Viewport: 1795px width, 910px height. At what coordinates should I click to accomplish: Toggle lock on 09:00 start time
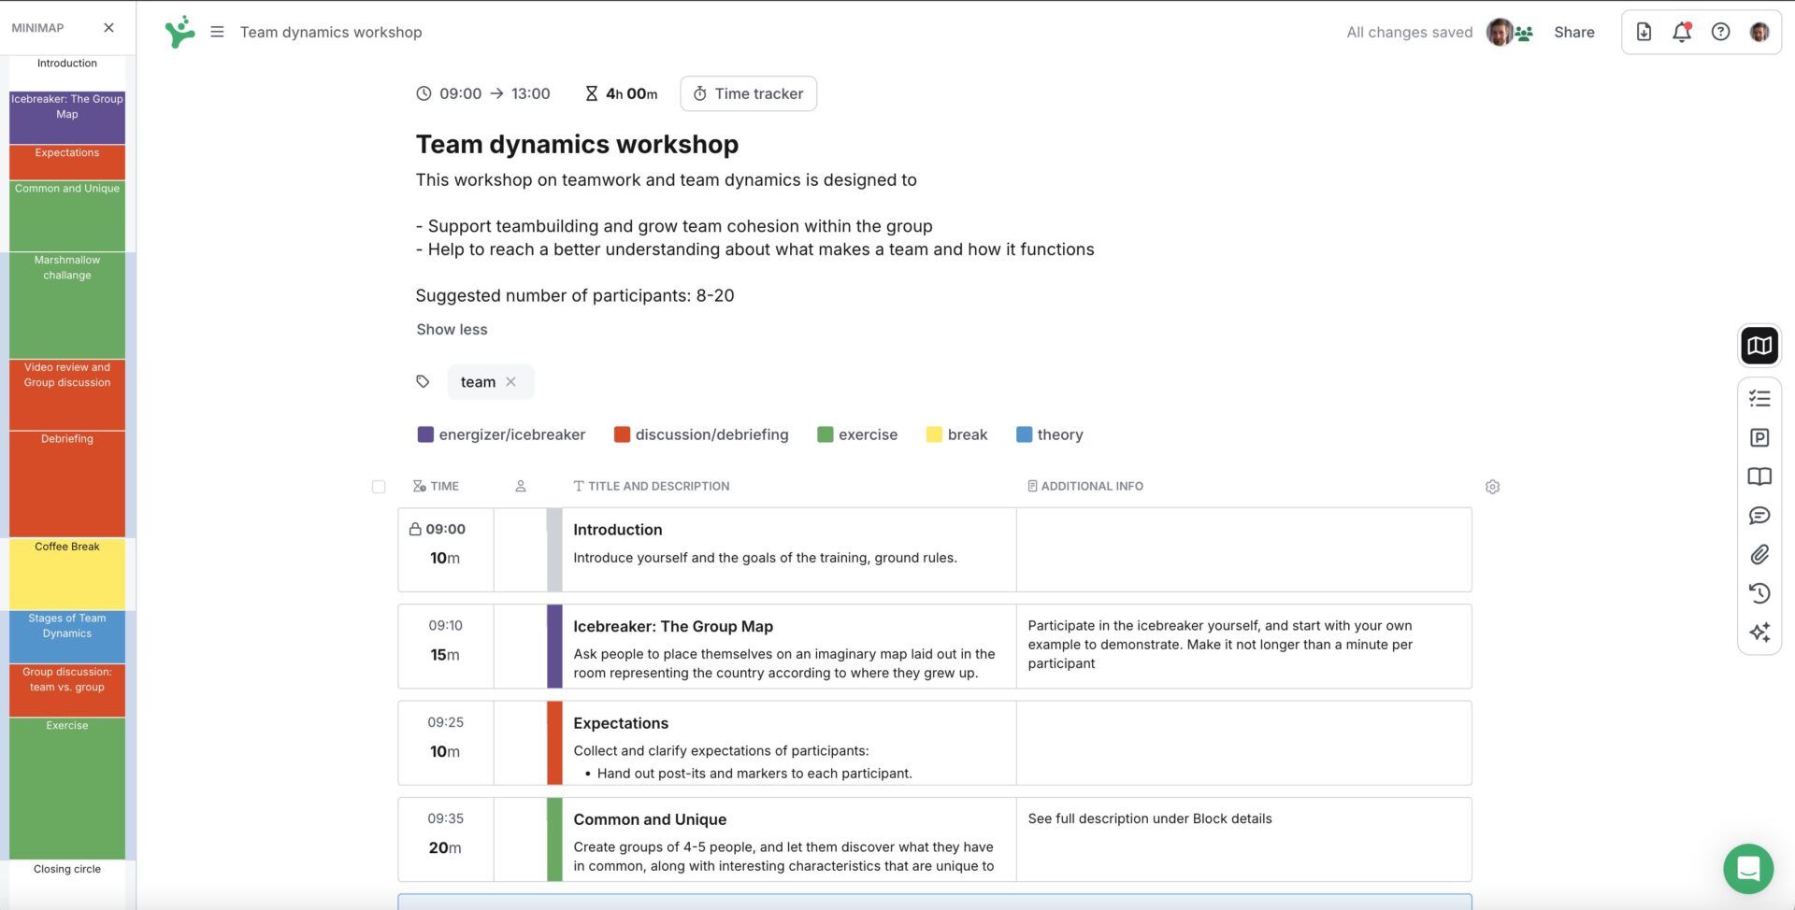[415, 529]
